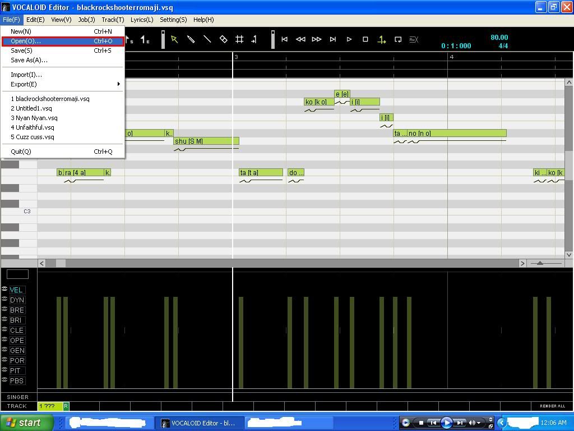
Task: Select the PIT control parameter
Action: (x=17, y=370)
